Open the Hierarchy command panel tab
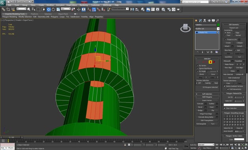Viewport: 248px width, 150px height. (205, 20)
